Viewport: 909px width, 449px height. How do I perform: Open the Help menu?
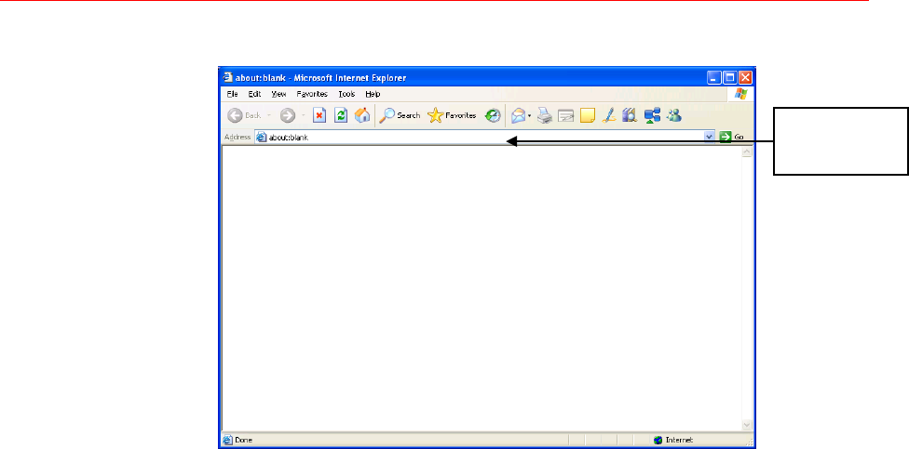[373, 94]
